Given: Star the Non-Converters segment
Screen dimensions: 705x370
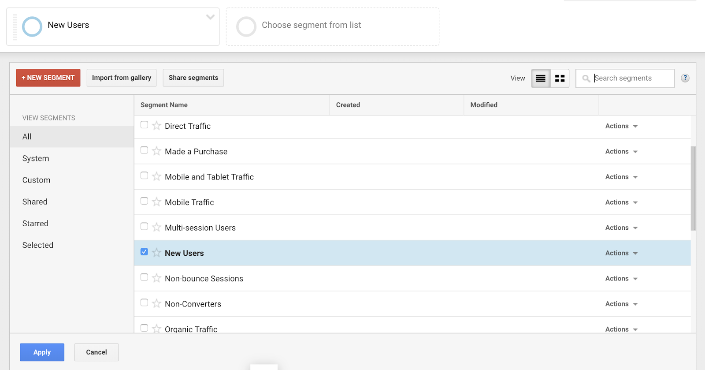Looking at the screenshot, I should pyautogui.click(x=156, y=303).
